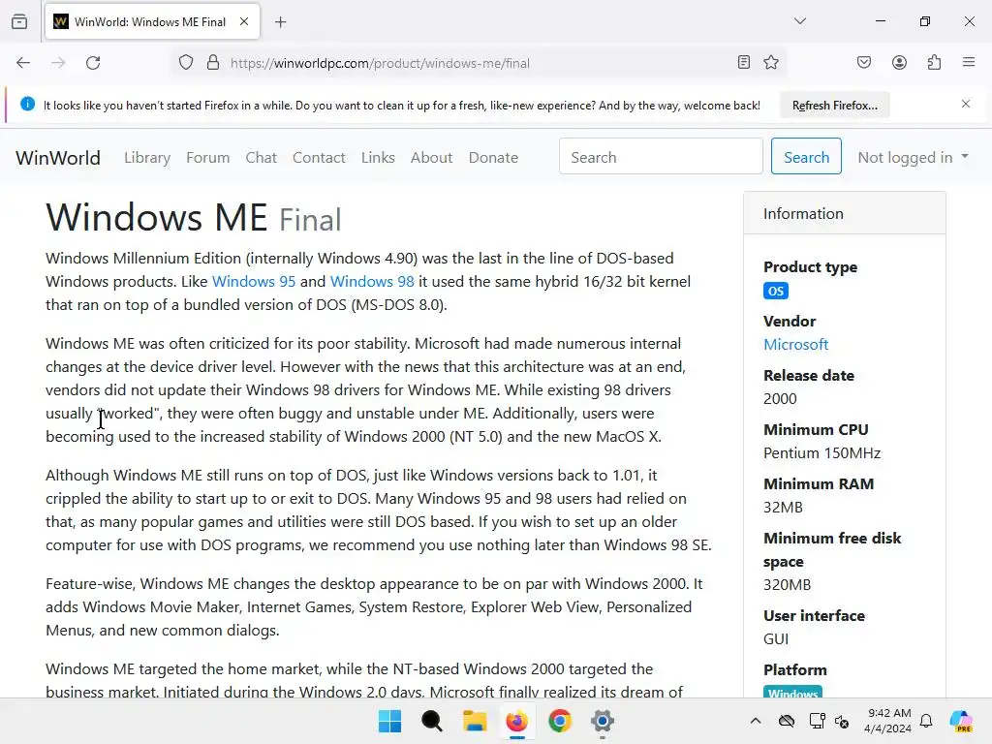The width and height of the screenshot is (992, 744).
Task: Click the blue Search button
Action: coord(806,156)
